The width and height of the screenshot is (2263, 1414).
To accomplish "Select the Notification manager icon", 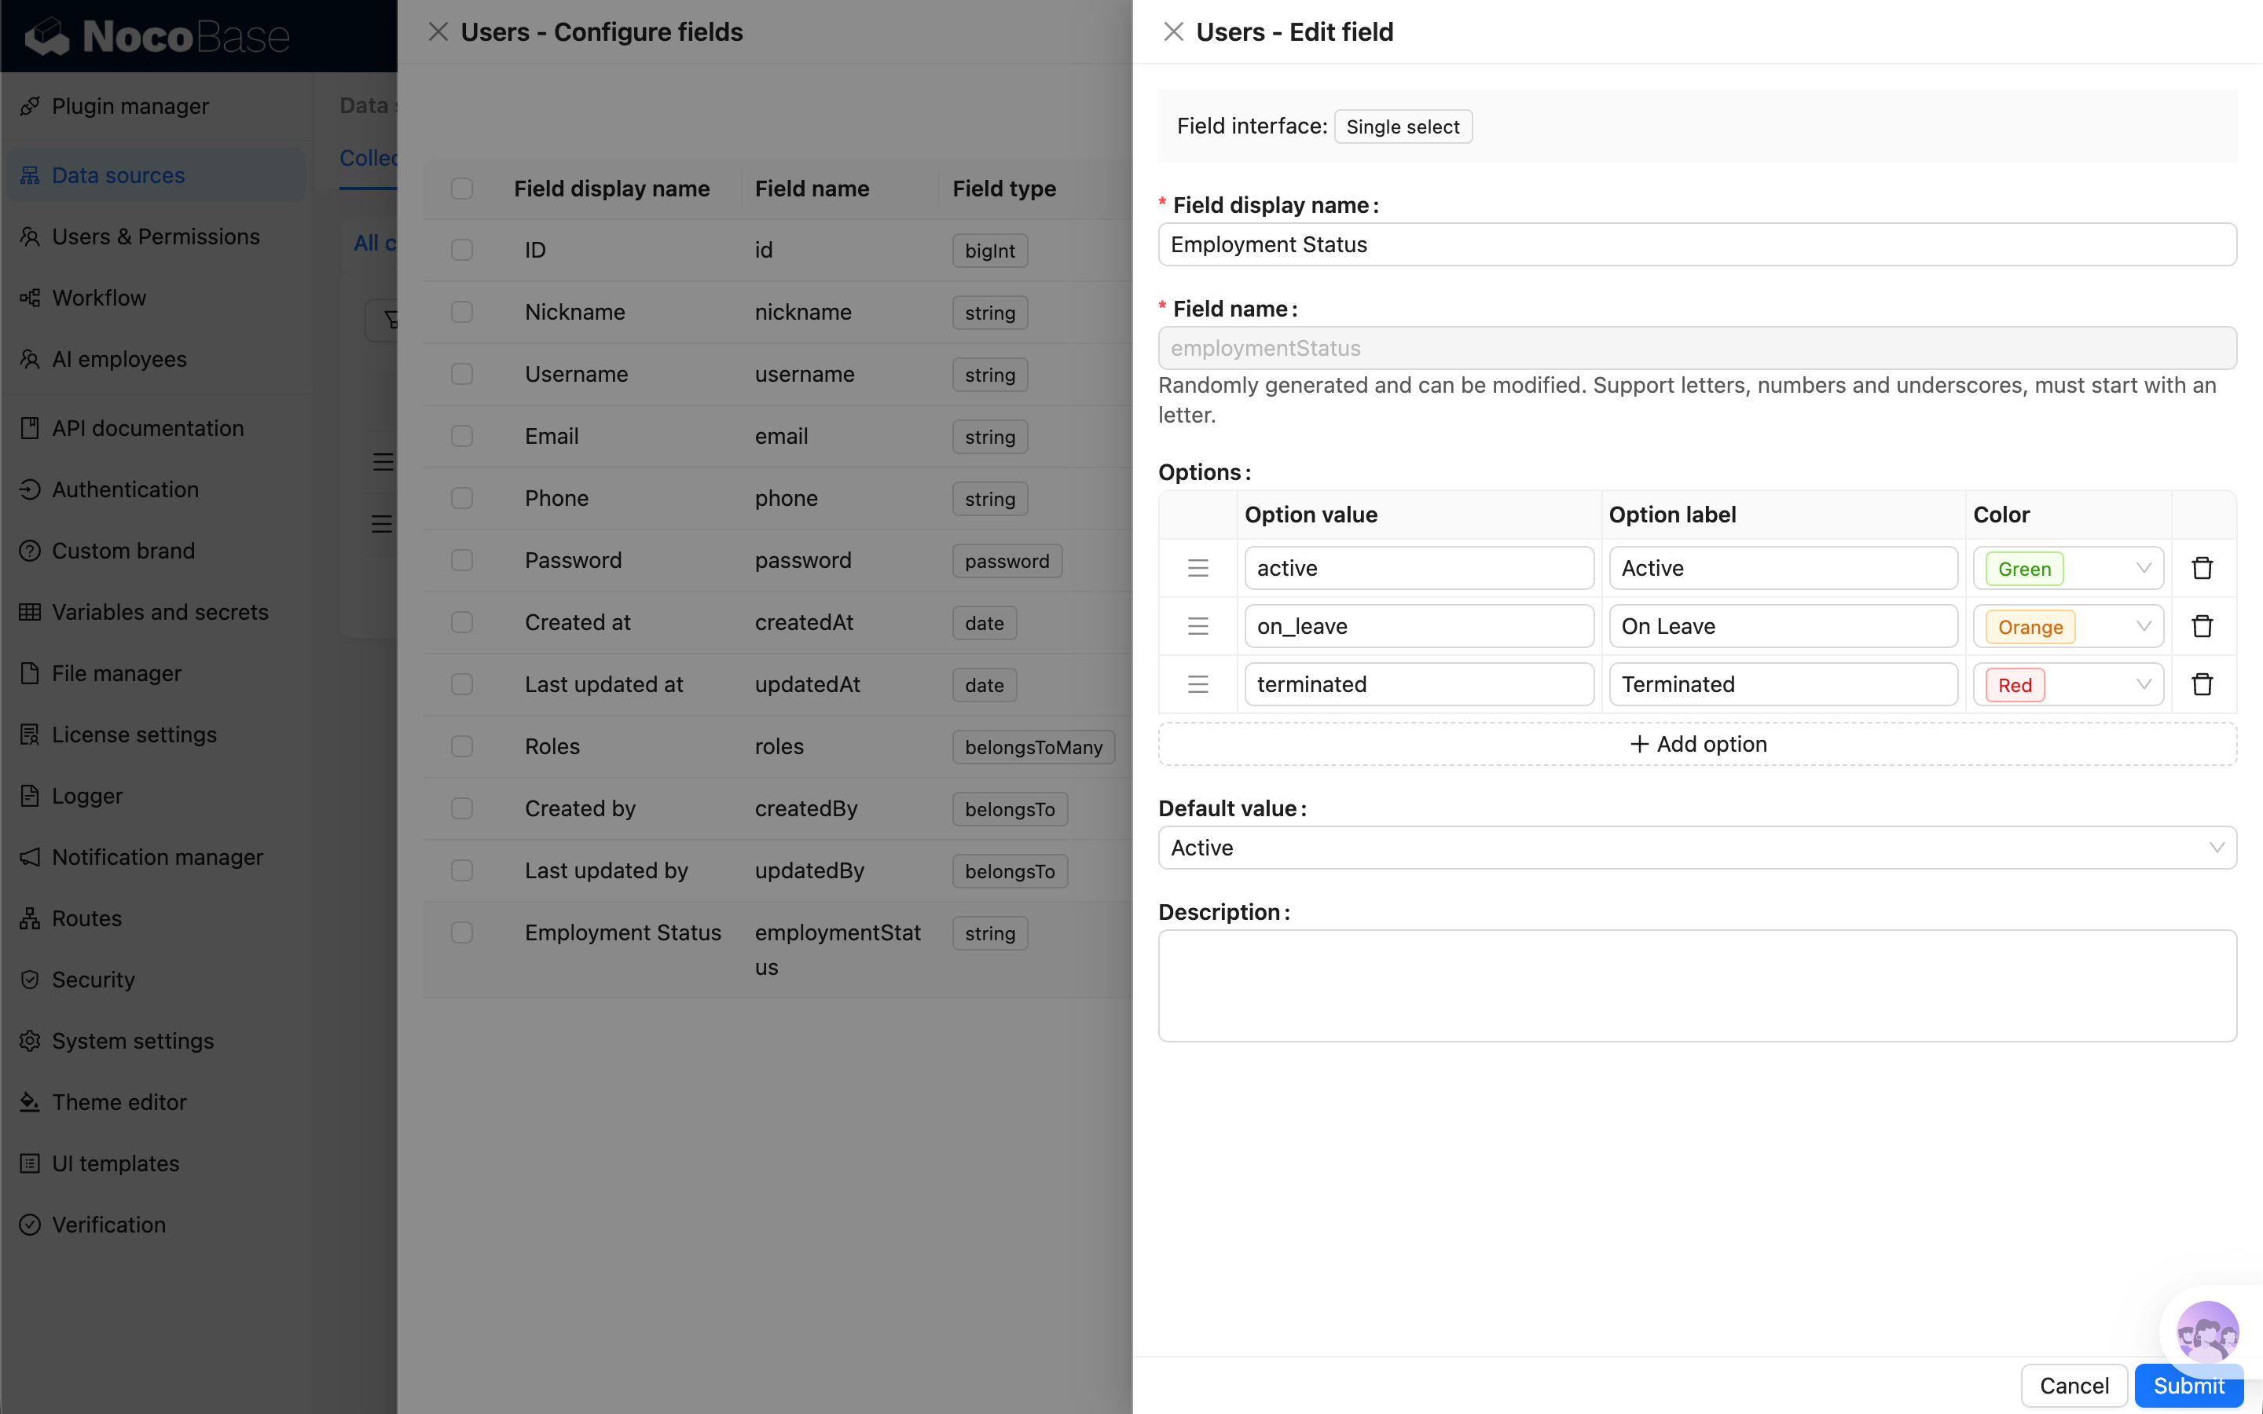I will [x=31, y=856].
